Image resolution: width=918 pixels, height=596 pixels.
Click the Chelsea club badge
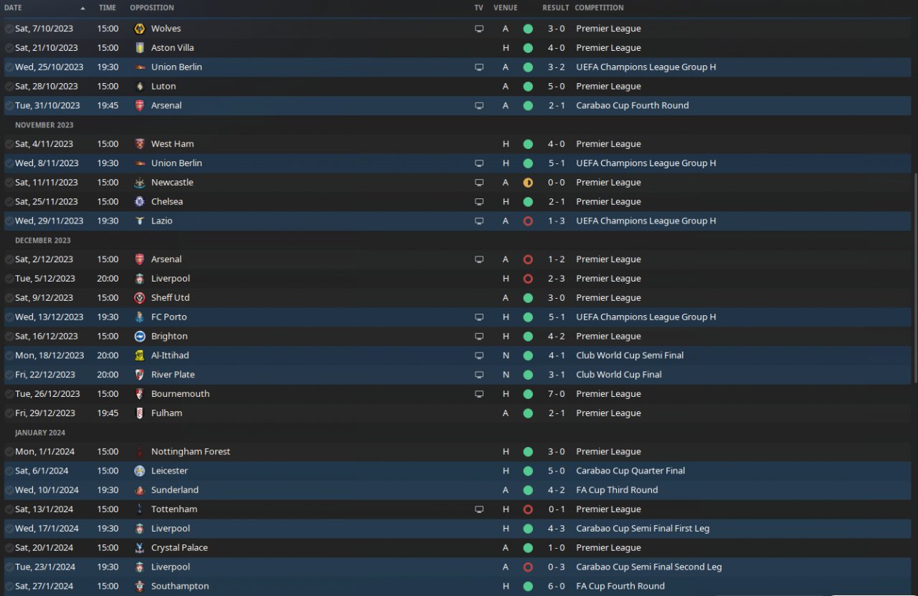point(139,202)
